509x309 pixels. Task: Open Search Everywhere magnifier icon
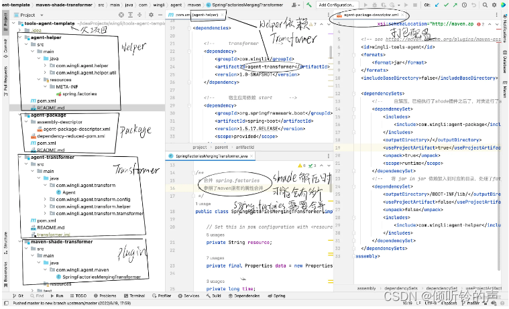pyautogui.click(x=485, y=5)
